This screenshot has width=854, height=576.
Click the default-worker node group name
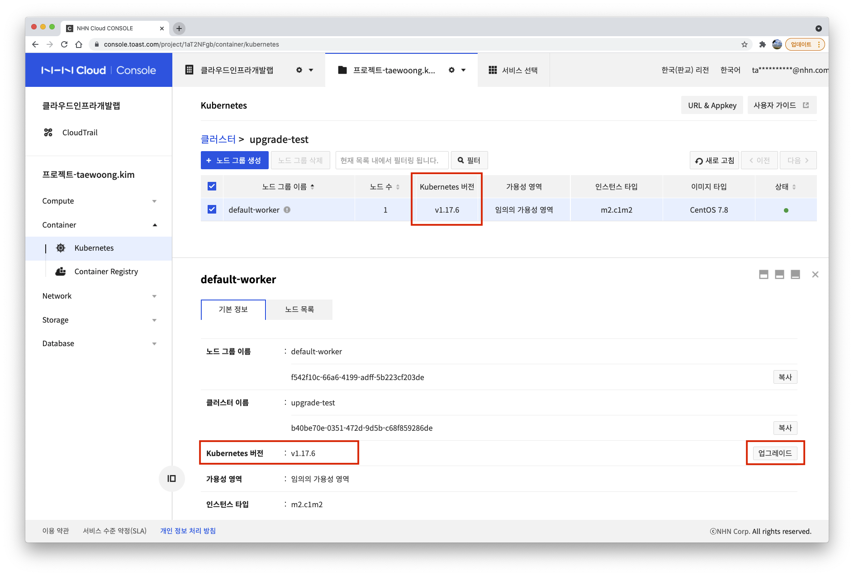pos(254,210)
